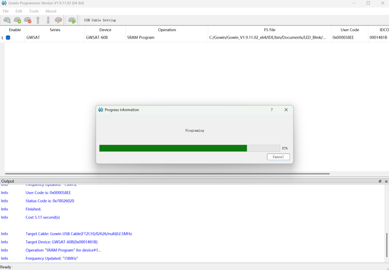Add a device with the green plus icon
Screen dimensions: 389x270
click(x=18, y=20)
